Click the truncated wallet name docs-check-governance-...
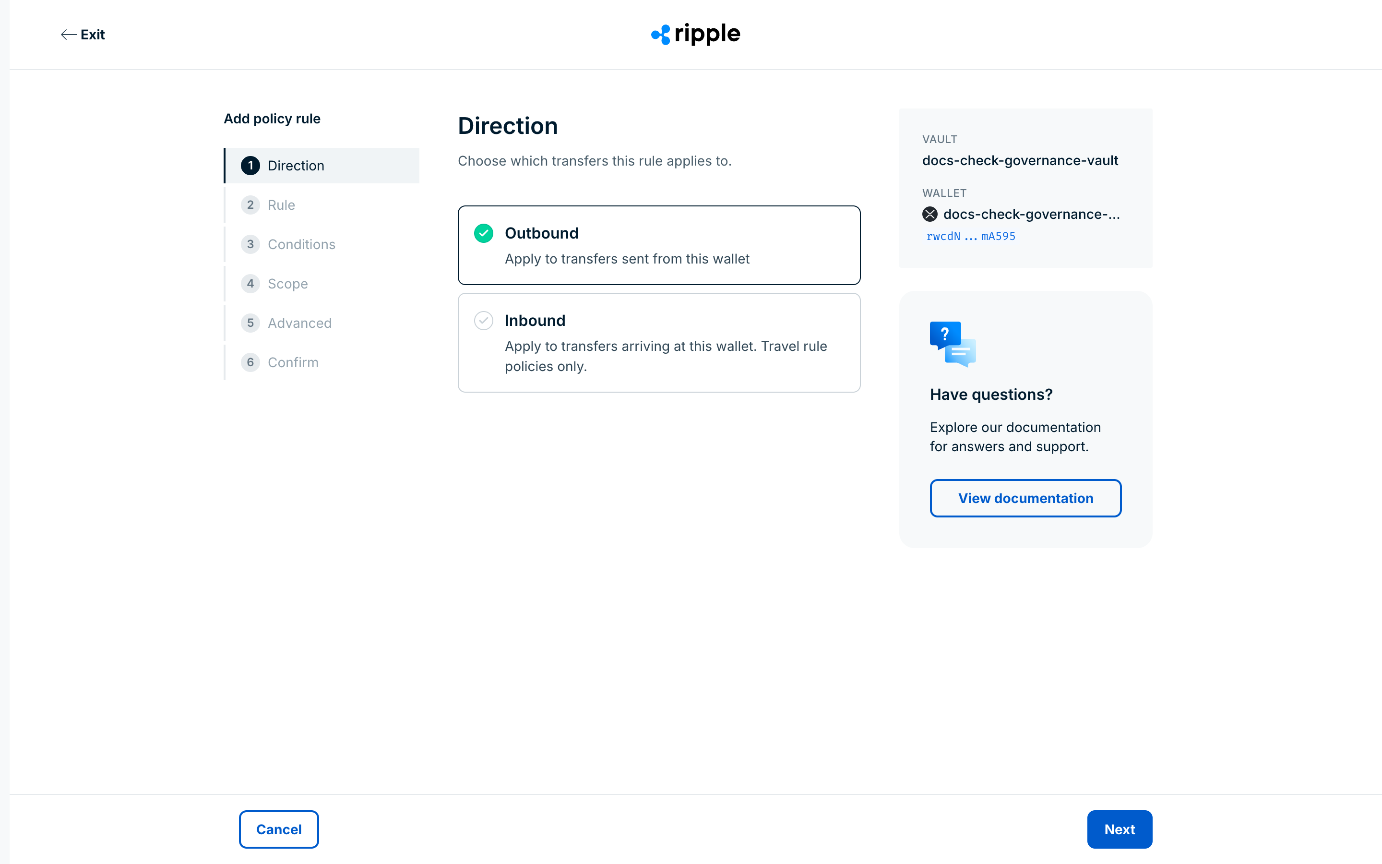The width and height of the screenshot is (1382, 864). coord(1031,214)
